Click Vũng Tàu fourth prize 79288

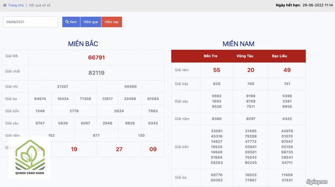pos(250,136)
